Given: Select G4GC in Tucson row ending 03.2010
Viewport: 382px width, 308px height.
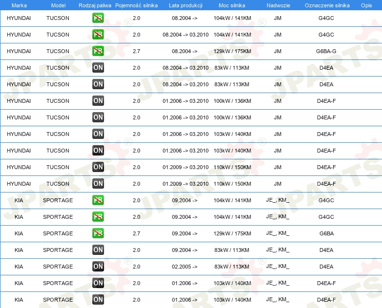Looking at the screenshot, I should coord(326,35).
